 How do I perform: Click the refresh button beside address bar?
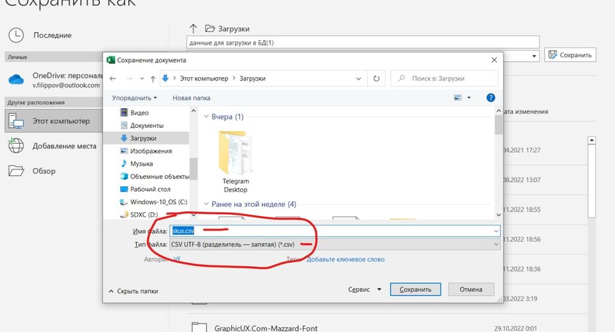(376, 78)
